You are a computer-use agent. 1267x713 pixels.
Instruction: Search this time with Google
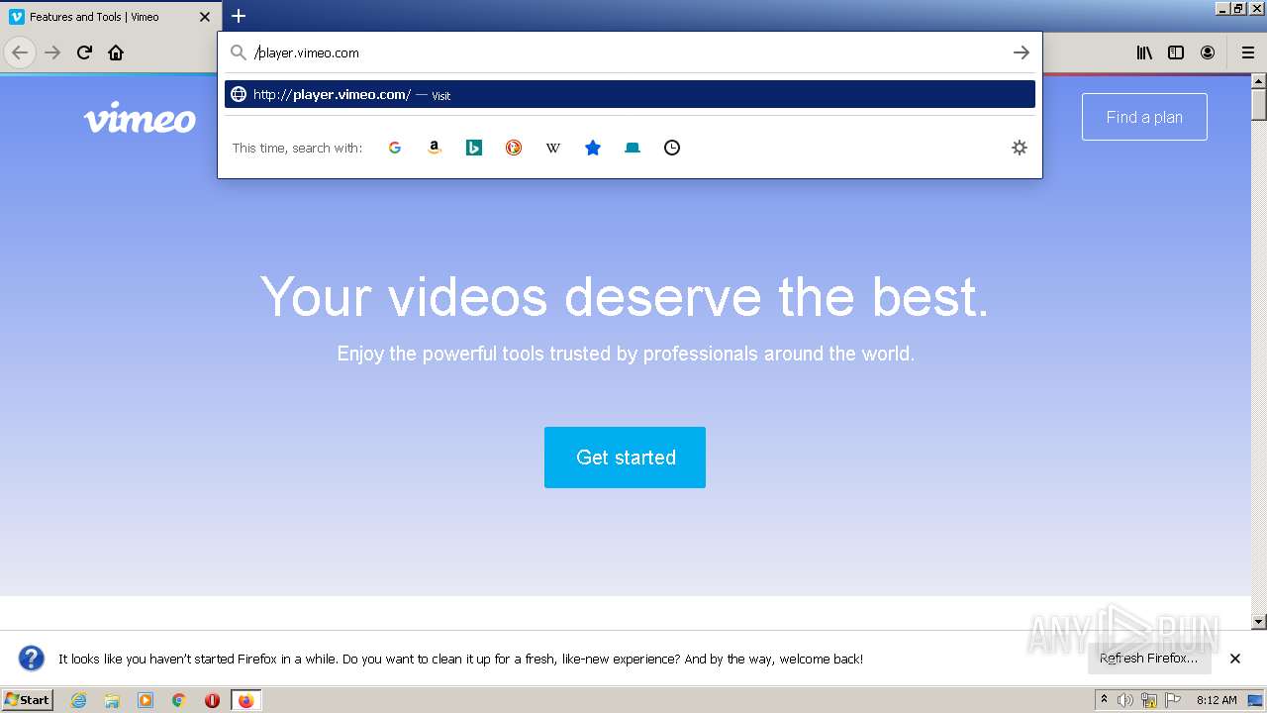[395, 148]
